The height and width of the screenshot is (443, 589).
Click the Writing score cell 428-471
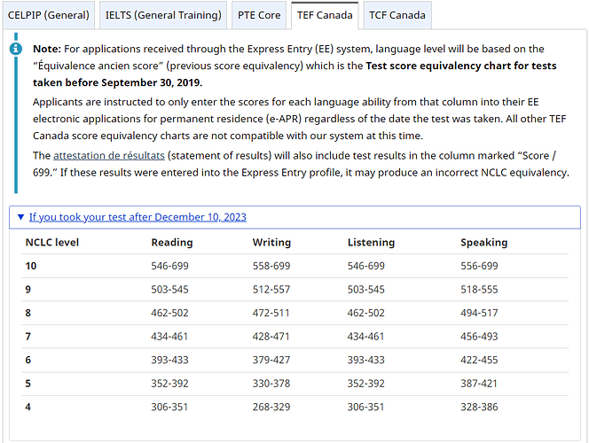tap(271, 337)
